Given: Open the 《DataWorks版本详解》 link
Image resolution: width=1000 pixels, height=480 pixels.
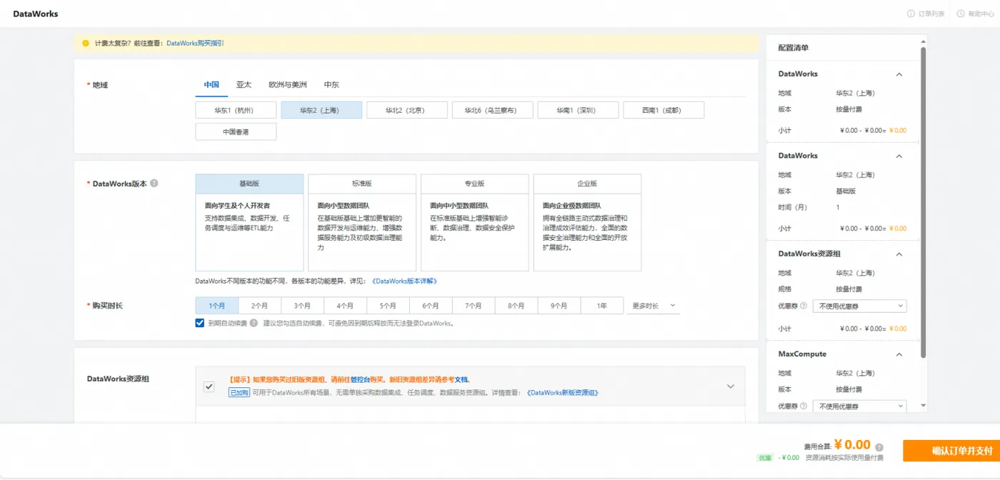Looking at the screenshot, I should [x=404, y=281].
